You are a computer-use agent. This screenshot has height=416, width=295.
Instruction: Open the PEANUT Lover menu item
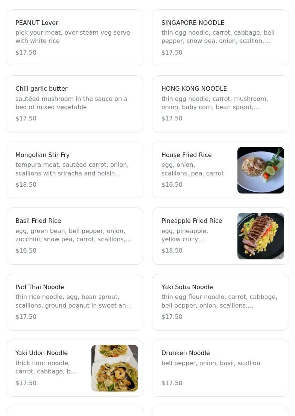[x=74, y=38]
